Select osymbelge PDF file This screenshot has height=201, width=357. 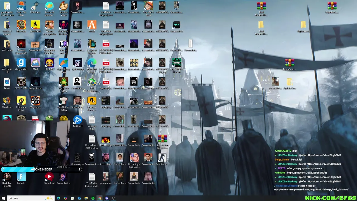point(106,83)
